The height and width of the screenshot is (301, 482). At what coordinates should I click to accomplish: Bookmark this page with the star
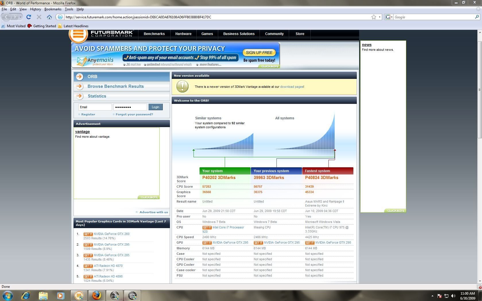pyautogui.click(x=374, y=17)
